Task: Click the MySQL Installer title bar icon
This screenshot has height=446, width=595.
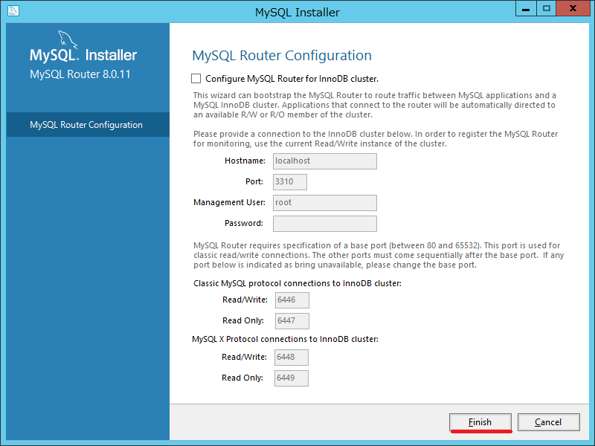Action: click(13, 10)
